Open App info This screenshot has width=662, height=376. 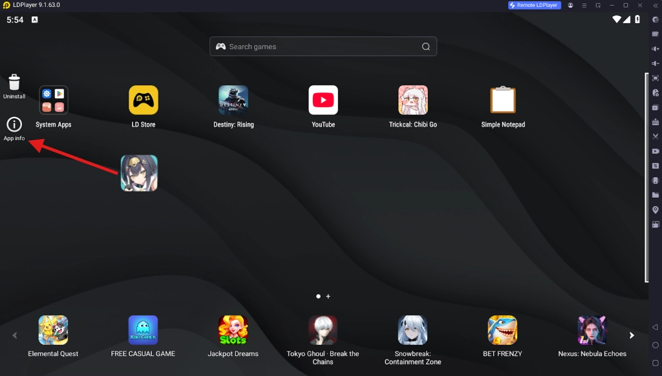coord(14,125)
